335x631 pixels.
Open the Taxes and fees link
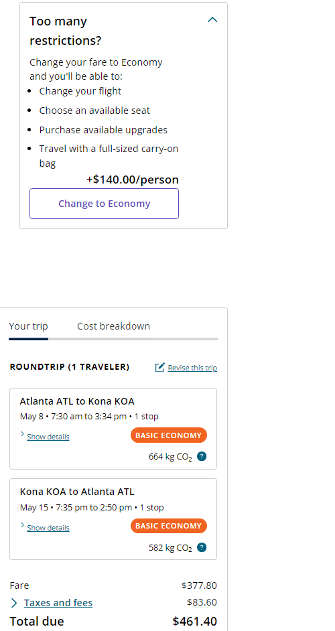point(58,603)
